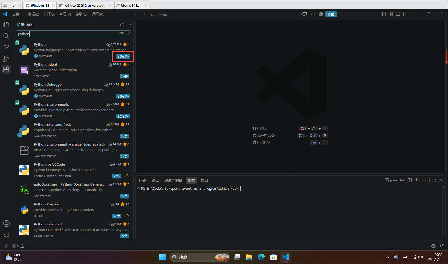Open the 查看(V) menu
Viewport: 448px width, 264px height.
(x=65, y=14)
